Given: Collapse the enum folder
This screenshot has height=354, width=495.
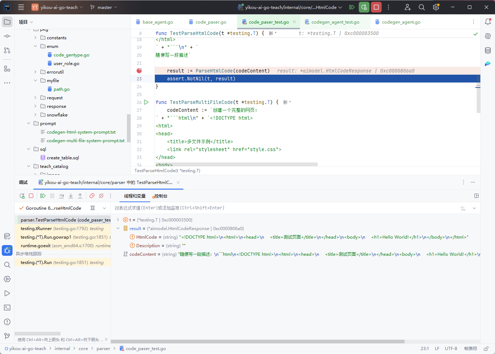Looking at the screenshot, I should point(35,46).
